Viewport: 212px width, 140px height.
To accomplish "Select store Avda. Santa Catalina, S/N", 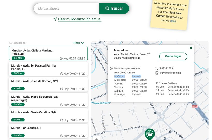I will (x=48, y=116).
